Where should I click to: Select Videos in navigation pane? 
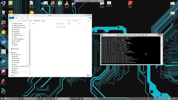[x=15, y=70]
